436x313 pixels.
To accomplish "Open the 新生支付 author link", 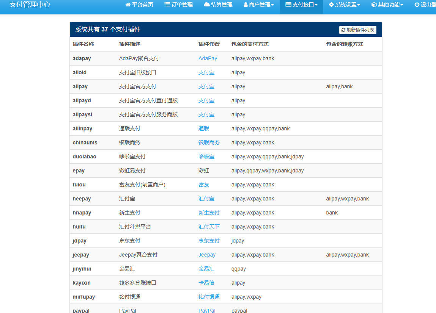I will pos(209,213).
